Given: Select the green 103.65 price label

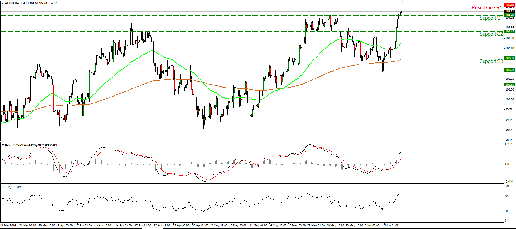Looking at the screenshot, I should tap(510, 31).
